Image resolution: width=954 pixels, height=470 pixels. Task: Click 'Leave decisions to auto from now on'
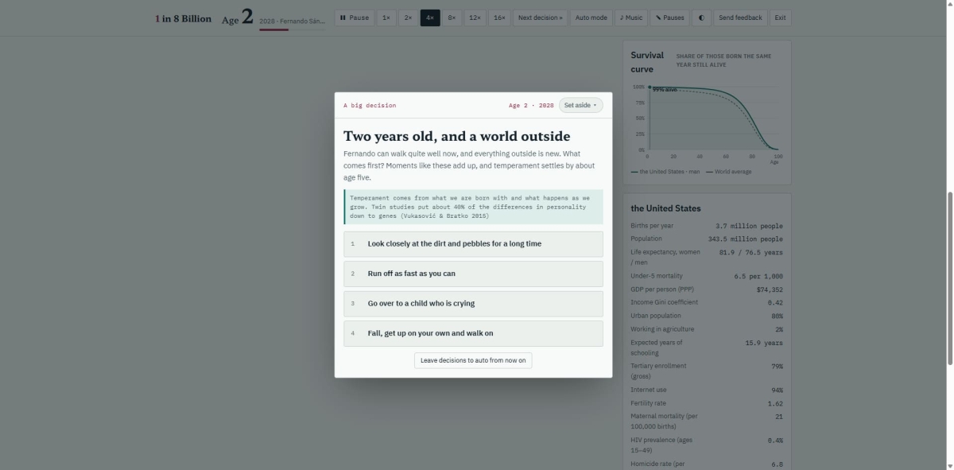click(x=473, y=360)
